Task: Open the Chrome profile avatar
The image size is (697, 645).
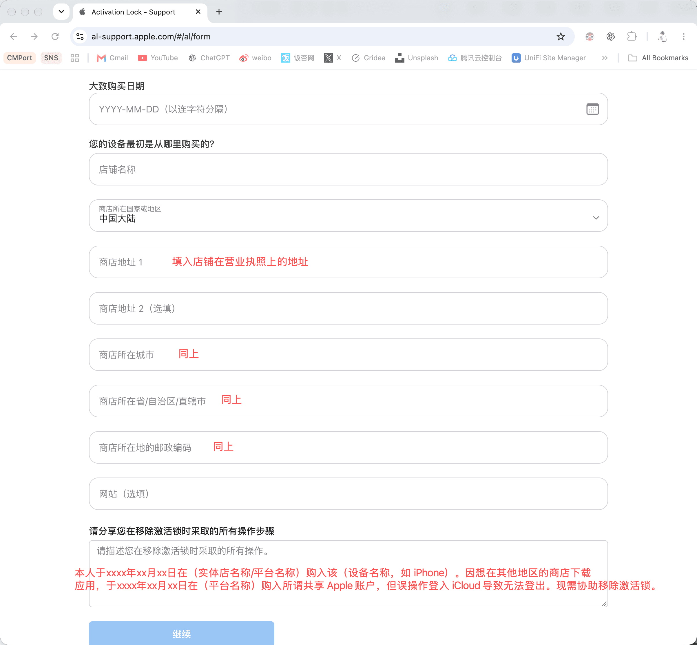Action: pyautogui.click(x=662, y=37)
